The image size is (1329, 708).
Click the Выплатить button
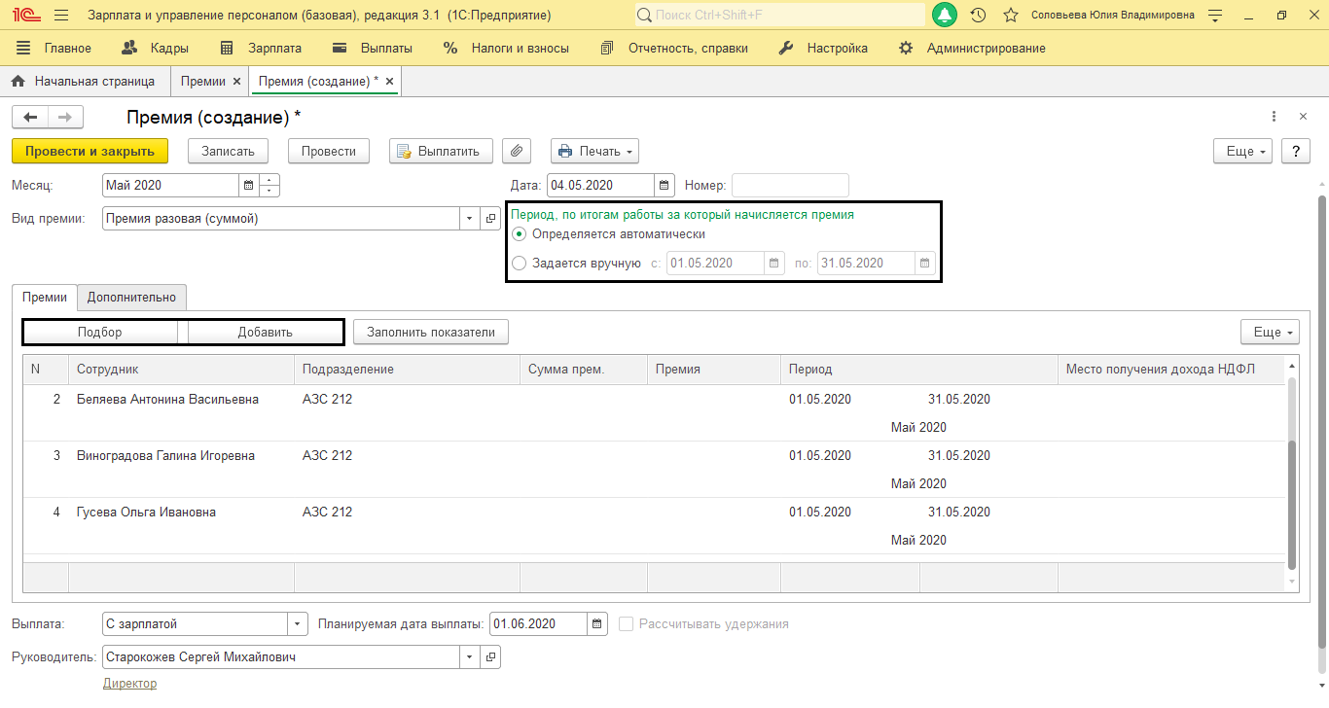(441, 151)
